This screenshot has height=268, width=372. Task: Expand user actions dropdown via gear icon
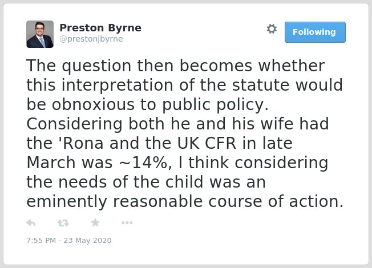(x=272, y=29)
